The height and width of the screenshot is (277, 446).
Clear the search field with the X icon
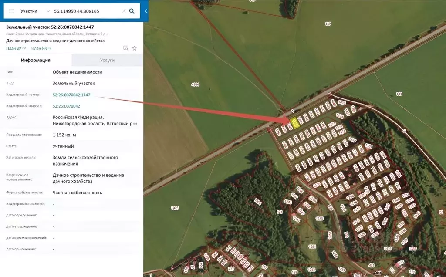(x=124, y=11)
